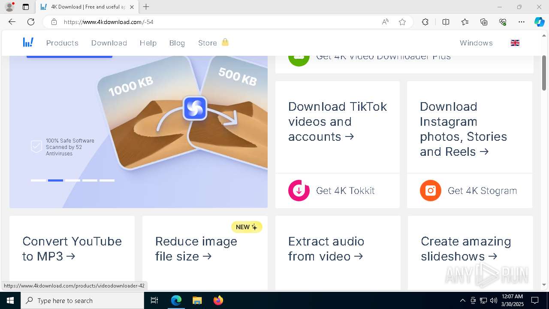Image resolution: width=549 pixels, height=309 pixels.
Task: View site information lock icon
Action: coord(54,22)
